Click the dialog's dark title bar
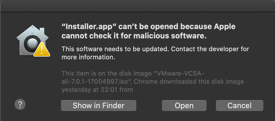275x121 pixels. coord(137,6)
